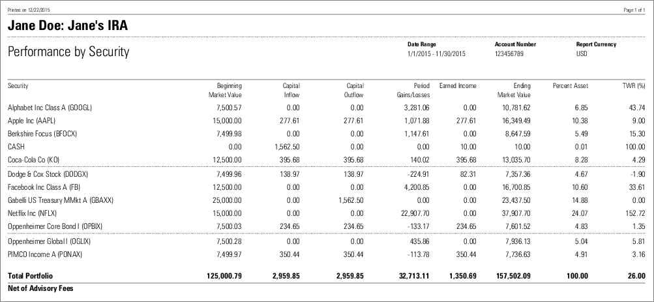Click the Percent Asset column header
The image size is (654, 302).
(x=570, y=85)
